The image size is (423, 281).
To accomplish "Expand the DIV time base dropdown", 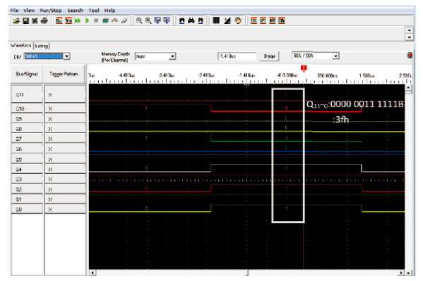I will point(66,56).
